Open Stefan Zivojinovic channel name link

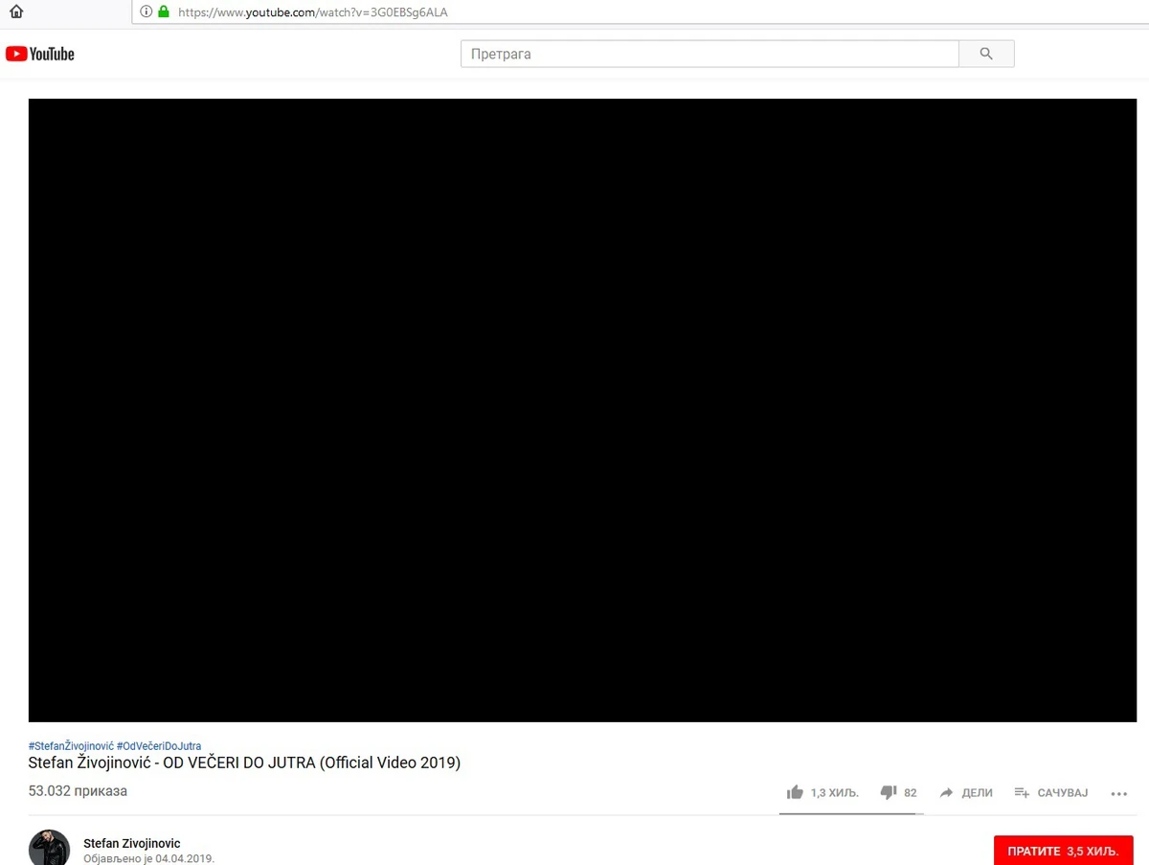click(x=132, y=843)
